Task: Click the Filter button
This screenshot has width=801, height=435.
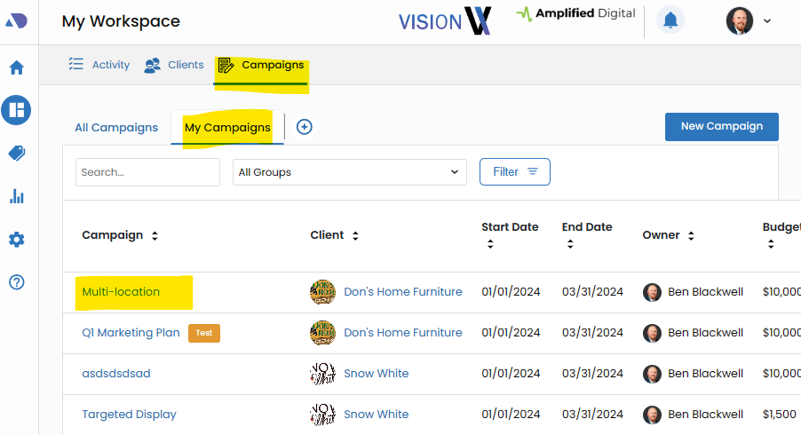Action: [514, 172]
